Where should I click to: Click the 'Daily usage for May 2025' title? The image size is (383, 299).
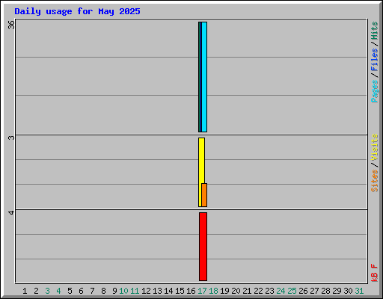pyautogui.click(x=77, y=11)
